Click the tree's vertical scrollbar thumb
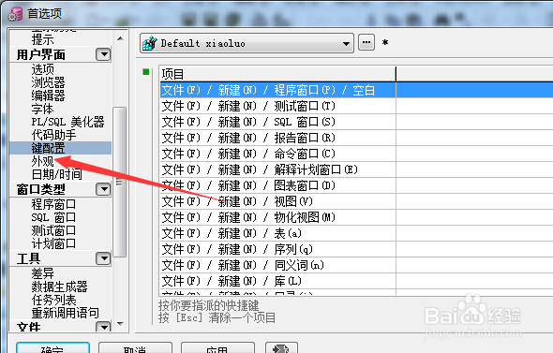 pos(120,182)
